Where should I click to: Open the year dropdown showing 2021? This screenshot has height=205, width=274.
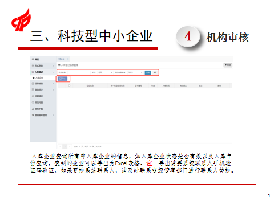[135, 72]
